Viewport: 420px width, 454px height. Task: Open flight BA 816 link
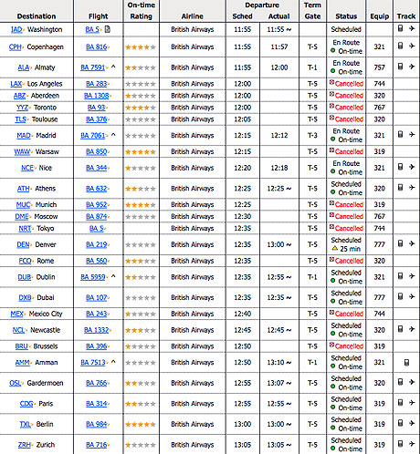(x=97, y=47)
